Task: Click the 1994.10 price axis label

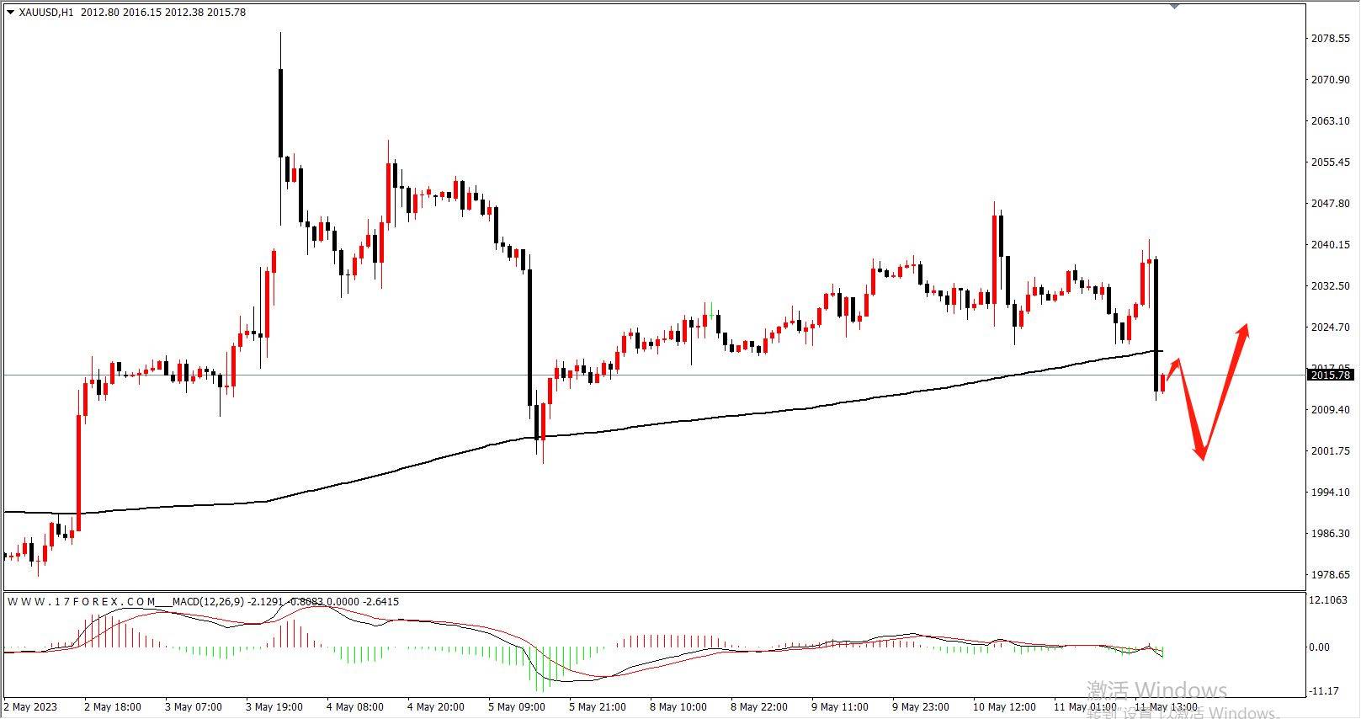Action: pos(1330,493)
